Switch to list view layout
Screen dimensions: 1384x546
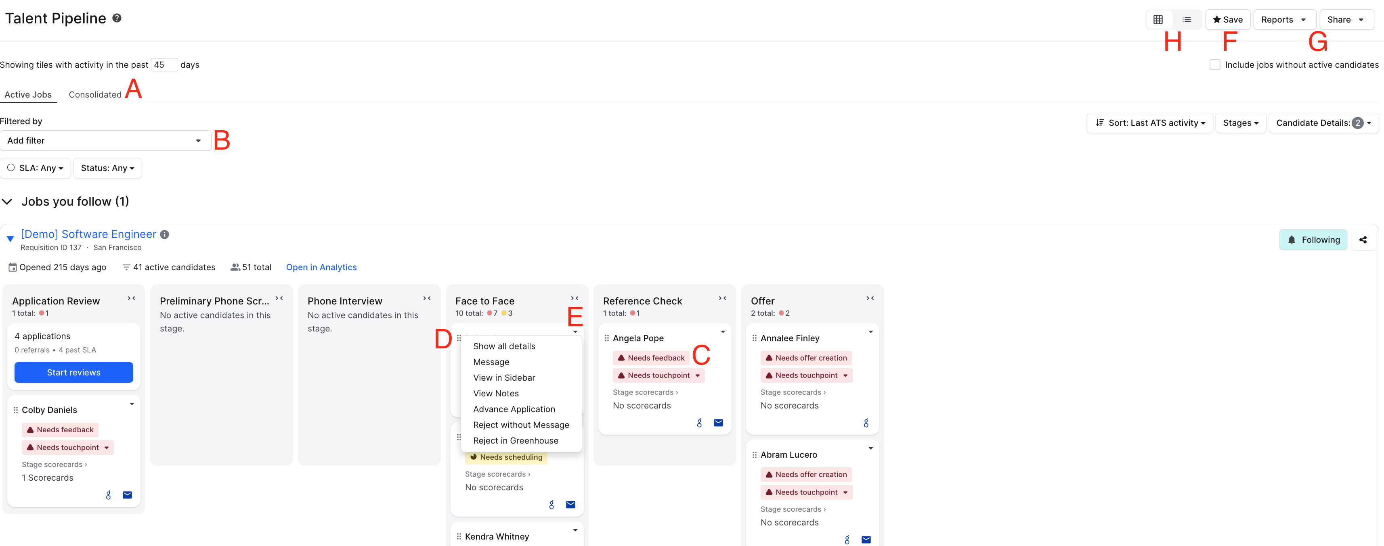[x=1186, y=20]
